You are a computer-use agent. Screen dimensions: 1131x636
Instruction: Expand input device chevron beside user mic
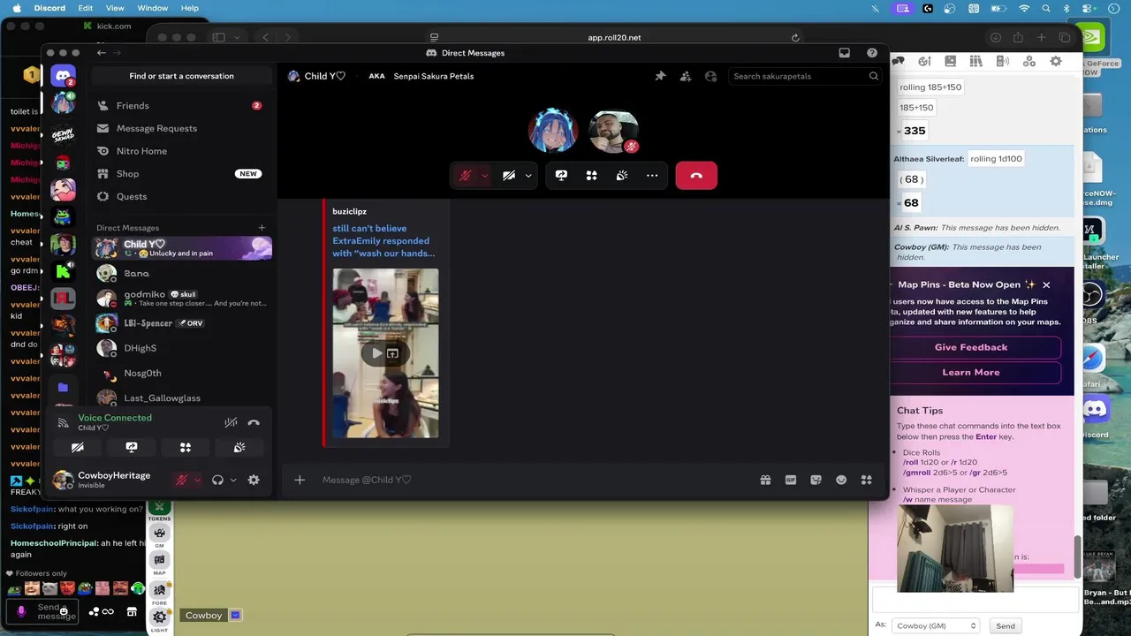pyautogui.click(x=197, y=480)
